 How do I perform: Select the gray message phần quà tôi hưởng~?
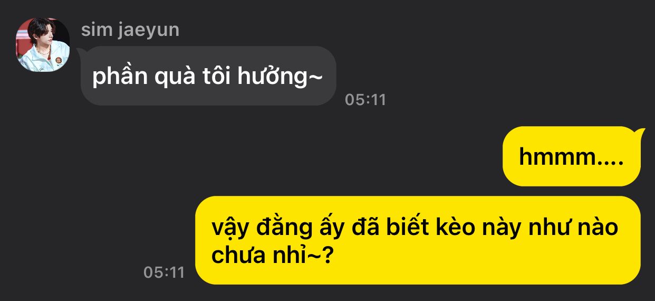tap(208, 76)
